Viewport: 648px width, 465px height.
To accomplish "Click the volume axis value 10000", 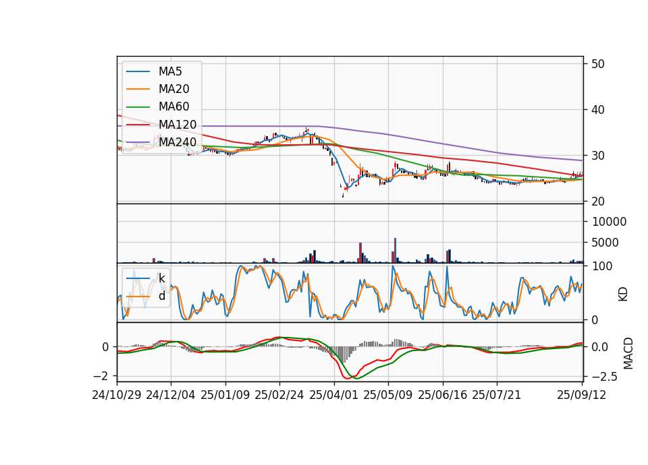I will pos(609,222).
